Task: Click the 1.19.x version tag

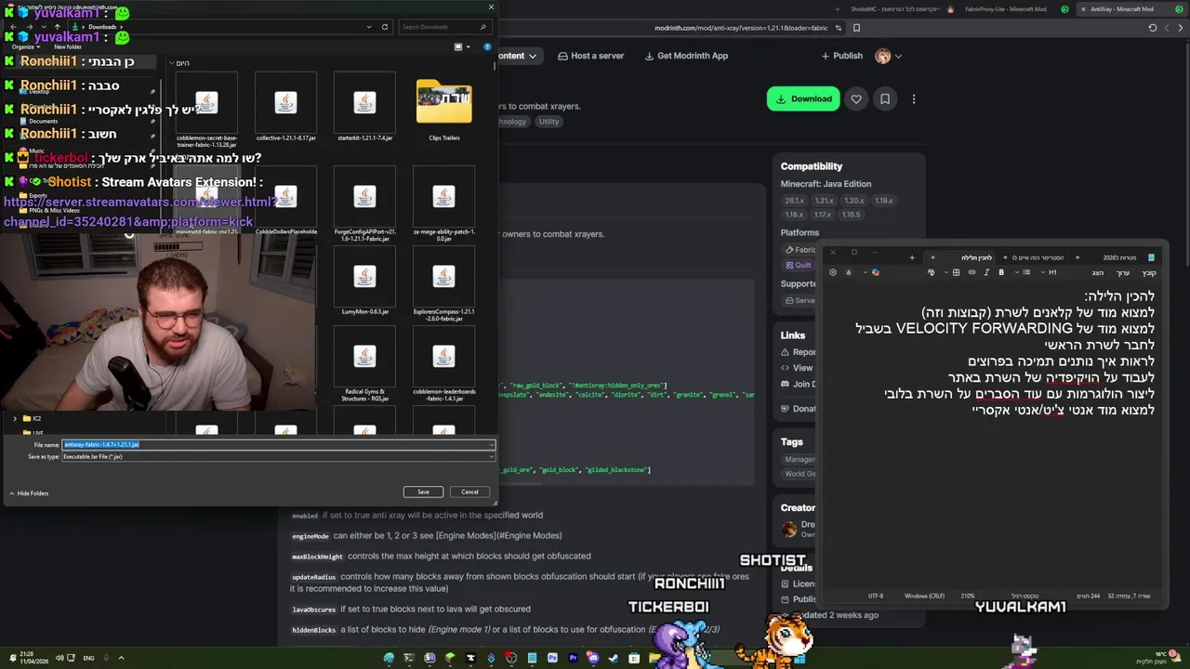Action: (884, 201)
